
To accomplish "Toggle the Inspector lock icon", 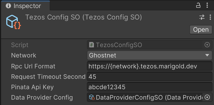I will point(198,5).
